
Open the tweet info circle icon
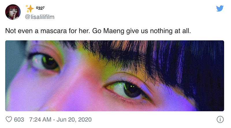pos(220,119)
